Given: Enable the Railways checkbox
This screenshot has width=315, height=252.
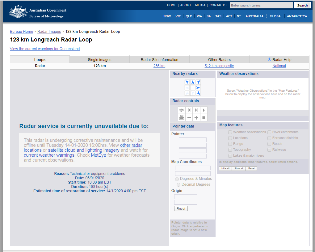Looking at the screenshot, I should tap(269, 150).
